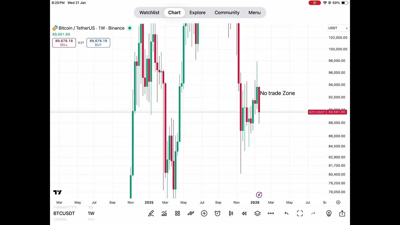Open the ideas lightbulb icon
Image resolution: width=400 pixels, height=225 pixels.
pos(329,213)
